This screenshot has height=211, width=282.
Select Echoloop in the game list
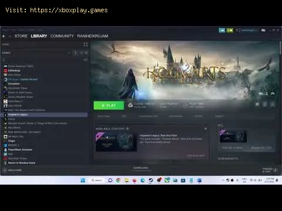[14, 70]
